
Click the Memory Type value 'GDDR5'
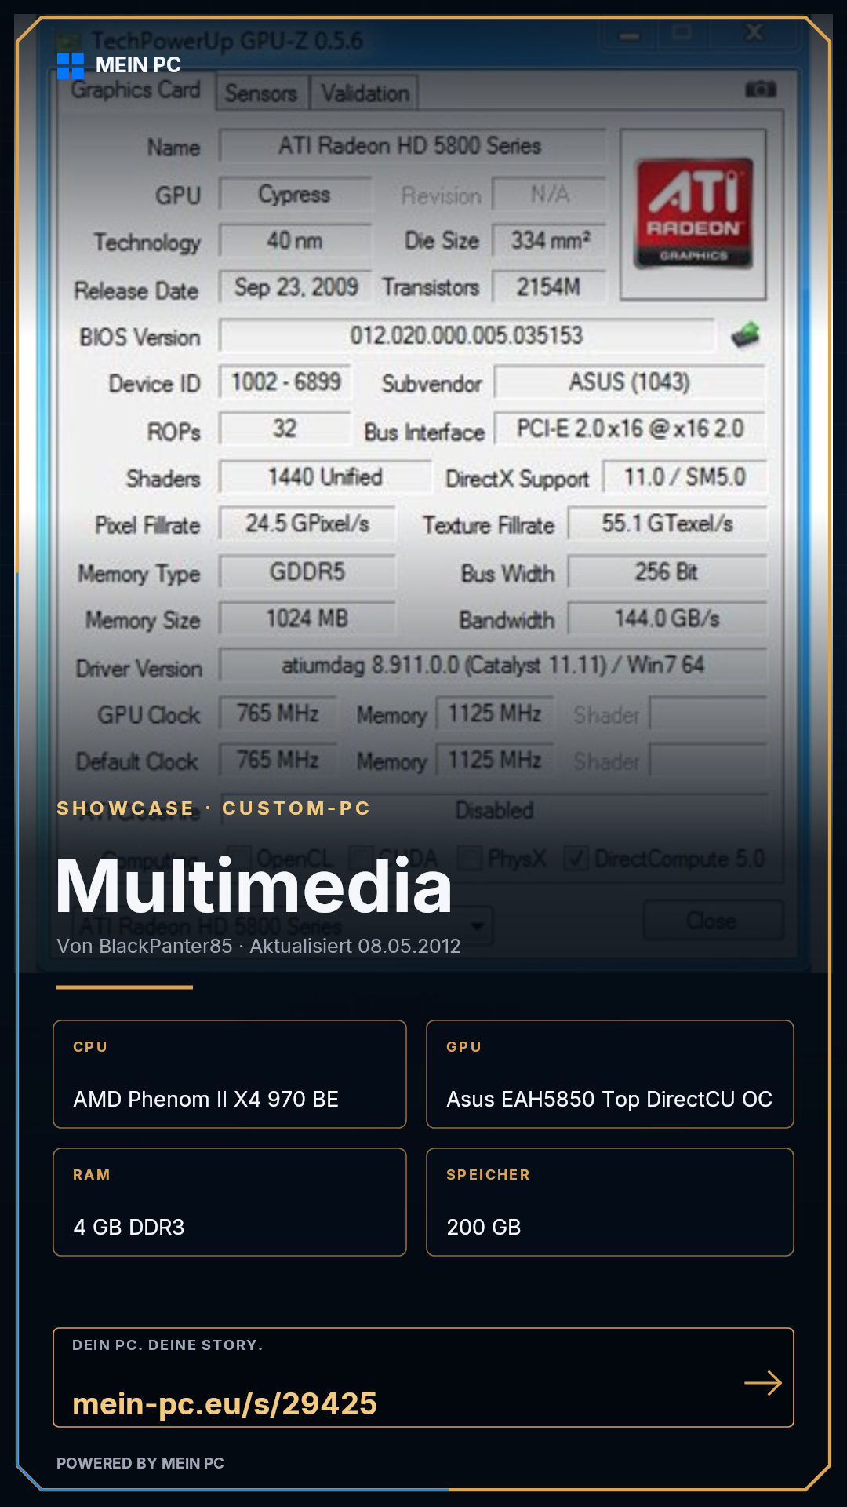click(307, 571)
